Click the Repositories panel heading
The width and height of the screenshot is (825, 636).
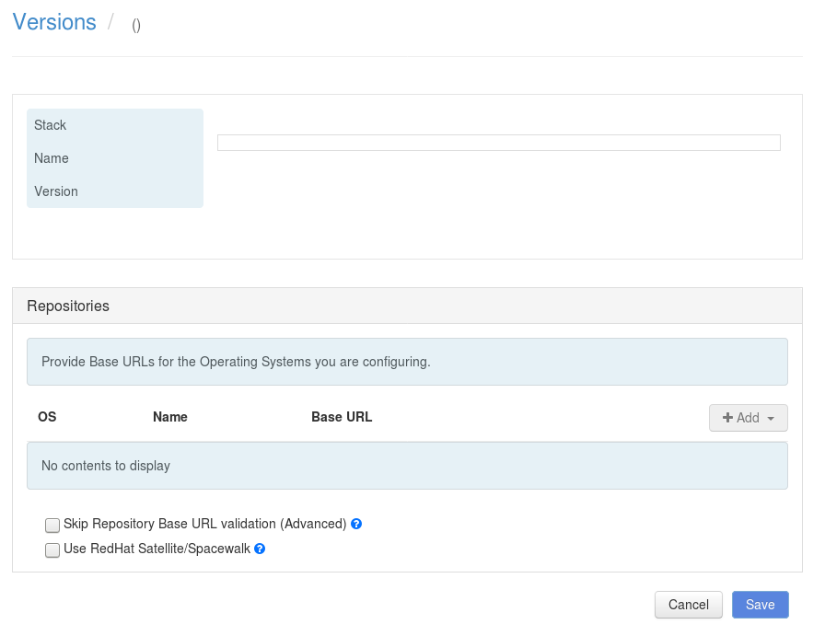pyautogui.click(x=68, y=306)
